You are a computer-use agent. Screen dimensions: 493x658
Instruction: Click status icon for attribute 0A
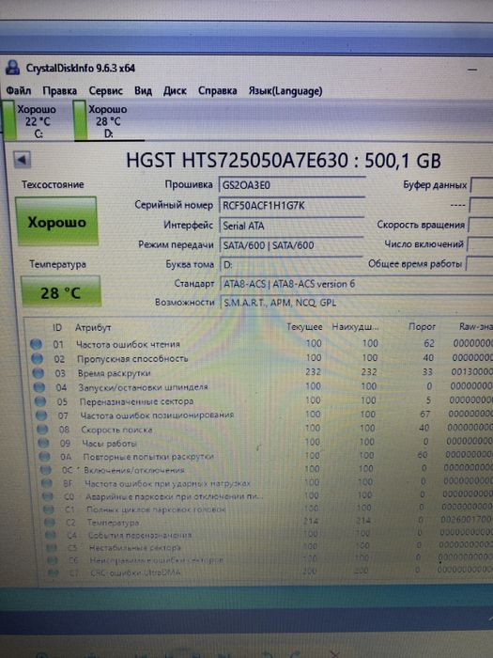(44, 456)
